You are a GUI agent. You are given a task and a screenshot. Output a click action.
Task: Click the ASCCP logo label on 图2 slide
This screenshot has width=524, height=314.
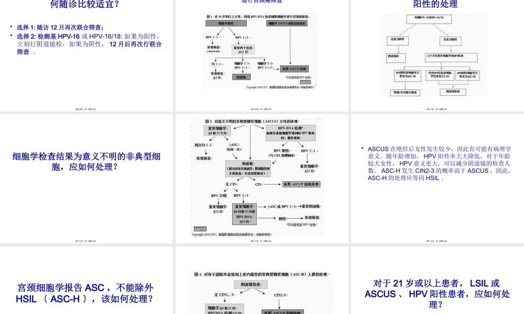[200, 229]
